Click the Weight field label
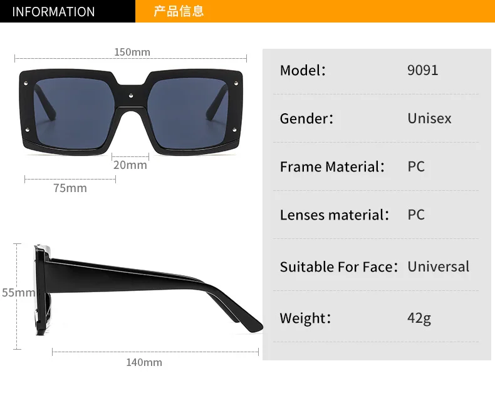This screenshot has width=495, height=401. point(305,318)
